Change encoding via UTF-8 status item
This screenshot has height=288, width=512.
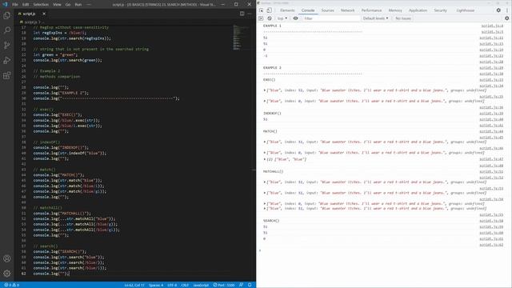click(x=172, y=285)
